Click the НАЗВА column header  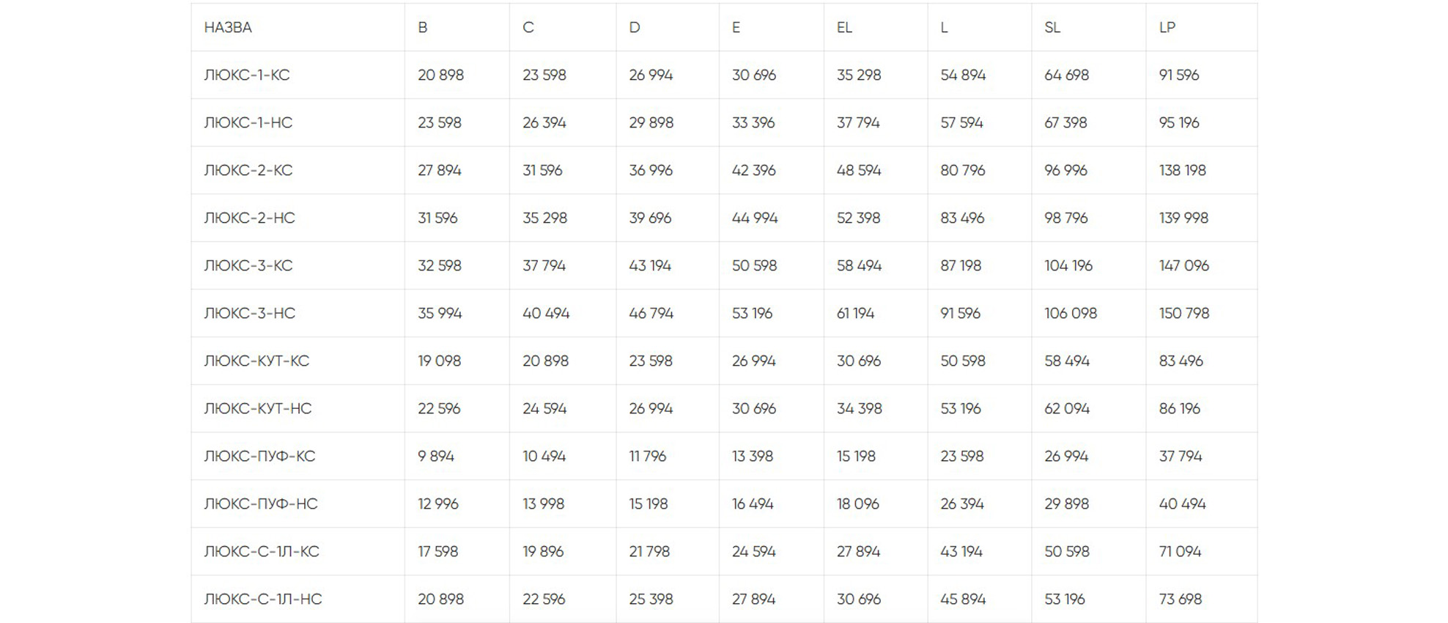pyautogui.click(x=228, y=27)
